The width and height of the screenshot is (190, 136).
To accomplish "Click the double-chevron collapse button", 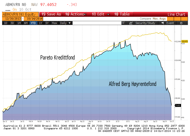I will [x=123, y=23].
